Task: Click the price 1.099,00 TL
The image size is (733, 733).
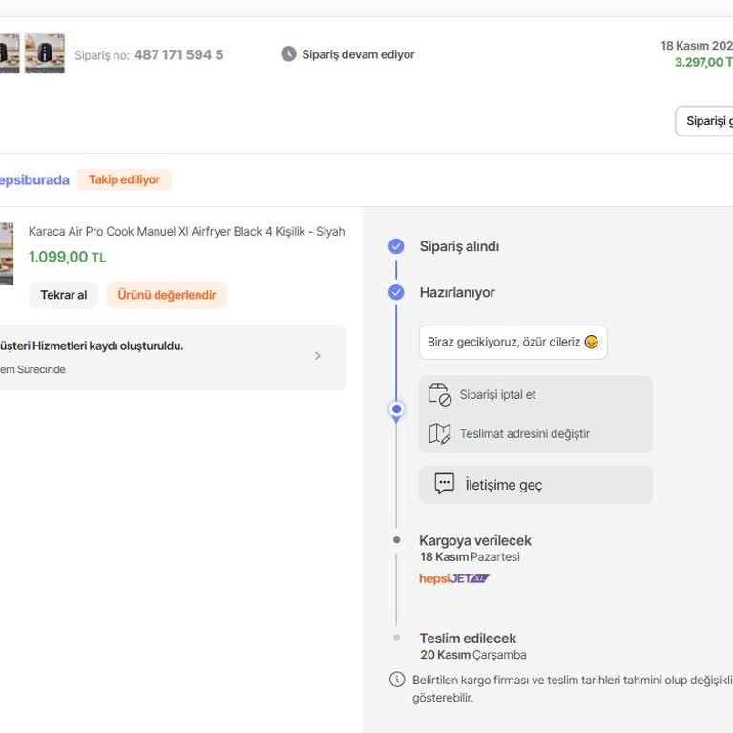Action: coord(68,257)
